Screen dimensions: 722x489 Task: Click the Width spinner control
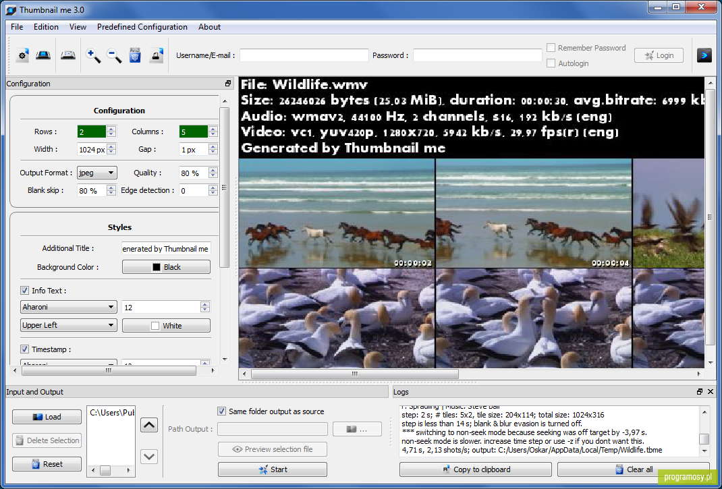pos(111,149)
